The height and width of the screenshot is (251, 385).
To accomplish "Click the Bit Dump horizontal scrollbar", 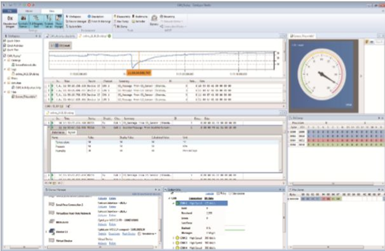I will [333, 184].
